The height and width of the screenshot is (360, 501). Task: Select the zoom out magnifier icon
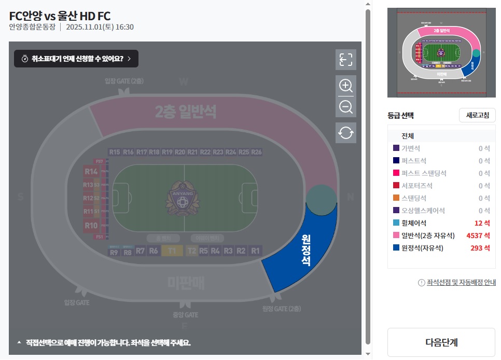tap(345, 107)
